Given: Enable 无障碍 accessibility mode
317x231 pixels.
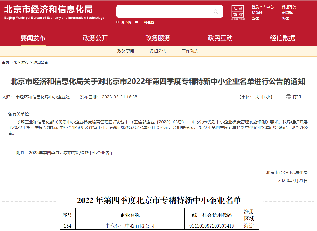Looking at the screenshot, I should pyautogui.click(x=287, y=13).
